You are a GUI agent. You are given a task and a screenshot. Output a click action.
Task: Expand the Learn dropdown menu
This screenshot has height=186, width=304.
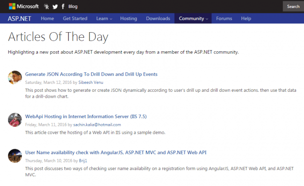tap(104, 19)
